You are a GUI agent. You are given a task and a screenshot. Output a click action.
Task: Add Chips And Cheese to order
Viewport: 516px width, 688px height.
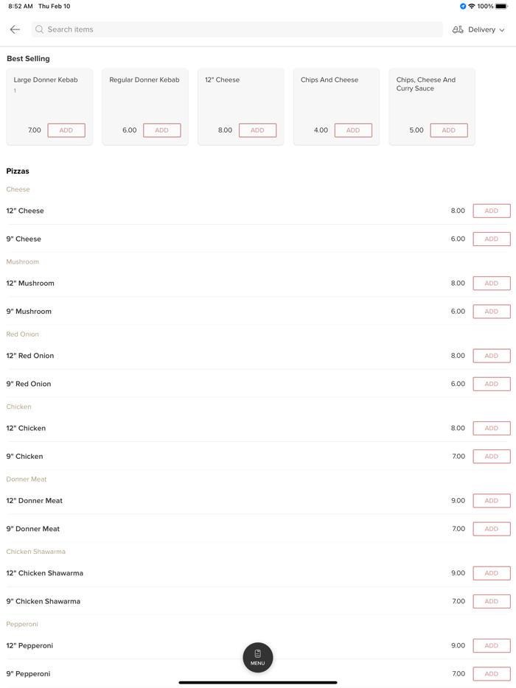(353, 130)
